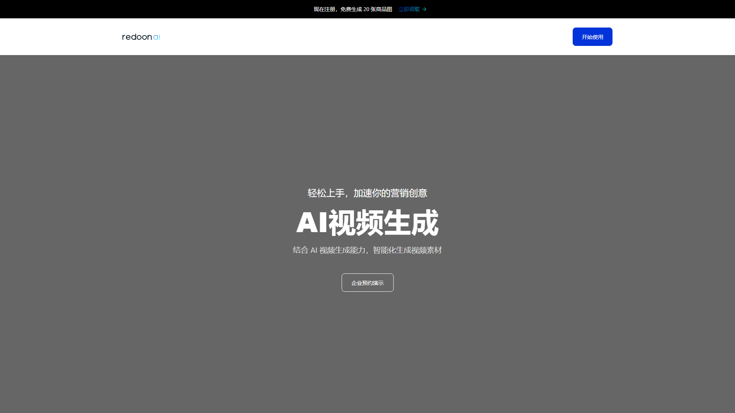
Task: Click 立即领取 to claim free images
Action: (408, 9)
